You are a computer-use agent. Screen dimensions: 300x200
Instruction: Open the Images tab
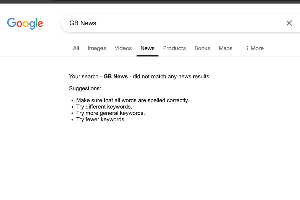(97, 48)
